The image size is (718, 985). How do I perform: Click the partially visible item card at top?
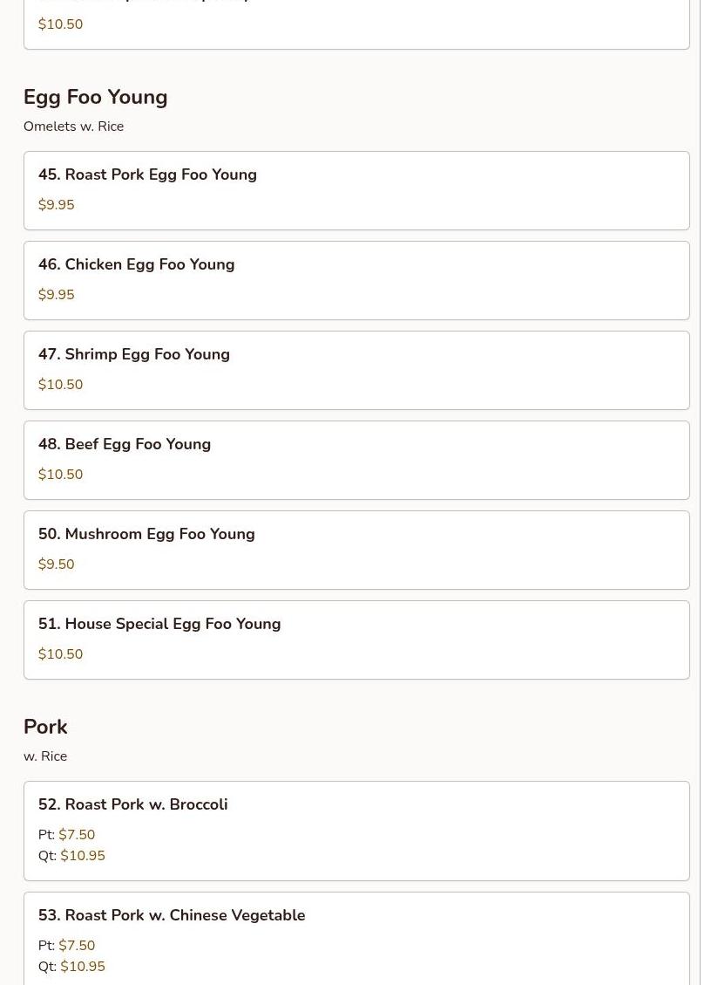356,24
